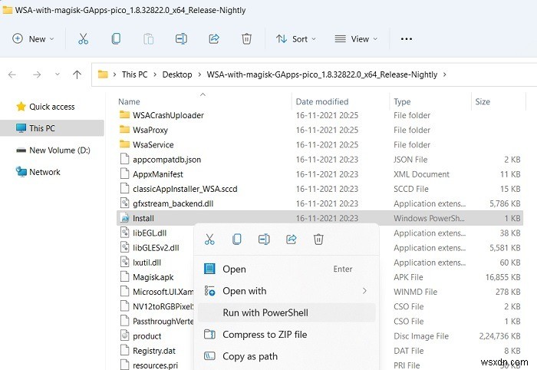This screenshot has width=537, height=370.
Task: Click This PC in the address bar
Action: click(x=134, y=74)
